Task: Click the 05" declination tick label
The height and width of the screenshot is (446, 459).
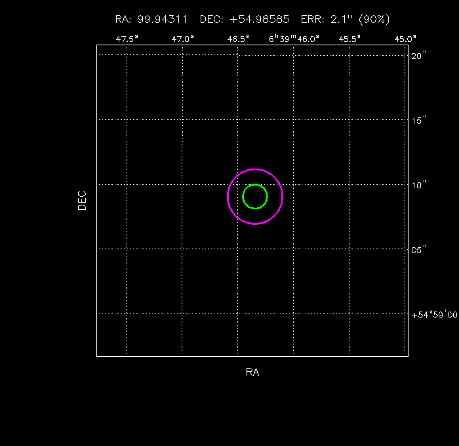Action: click(x=418, y=250)
